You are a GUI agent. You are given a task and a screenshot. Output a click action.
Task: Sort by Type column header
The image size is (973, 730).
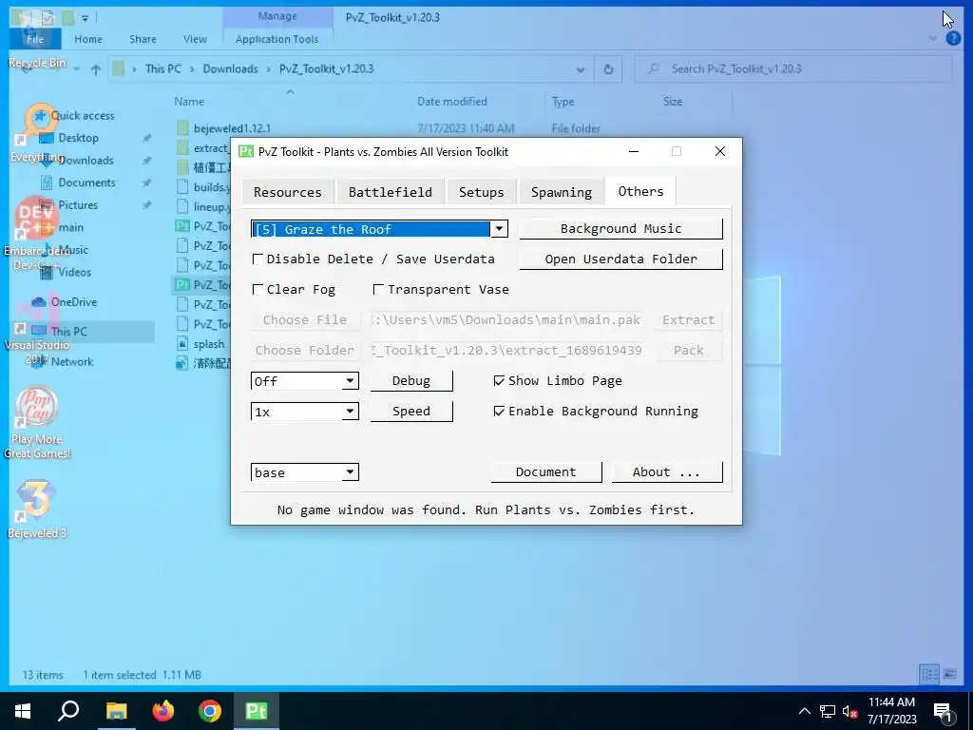pyautogui.click(x=563, y=101)
